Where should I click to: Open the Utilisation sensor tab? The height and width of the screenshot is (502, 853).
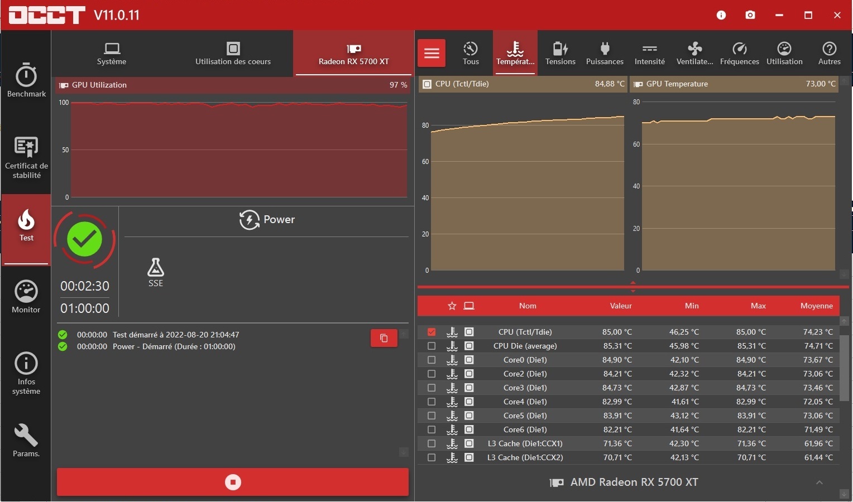pyautogui.click(x=784, y=54)
